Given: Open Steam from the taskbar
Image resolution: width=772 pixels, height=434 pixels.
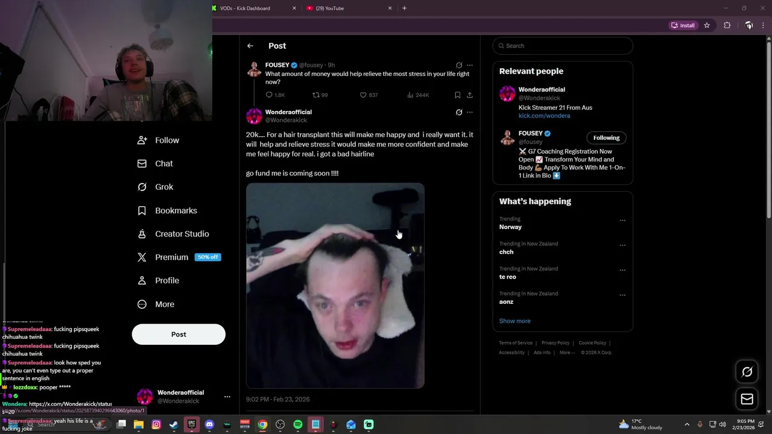Looking at the screenshot, I should click(x=174, y=424).
